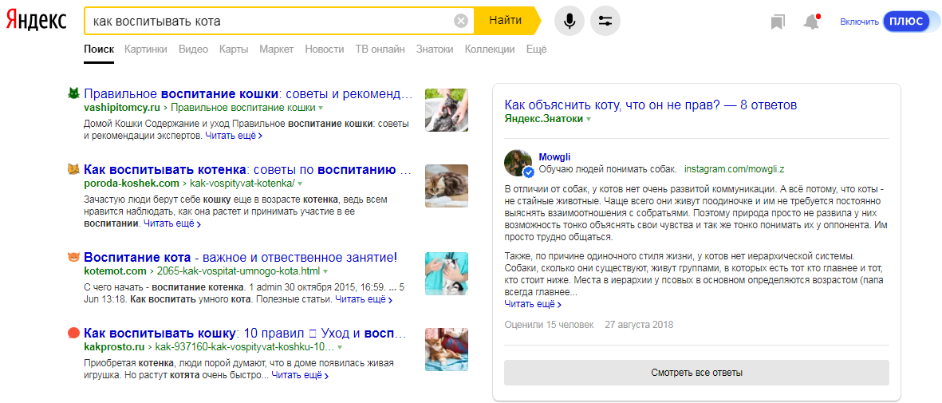Click the Включить link near Плюс

click(859, 22)
